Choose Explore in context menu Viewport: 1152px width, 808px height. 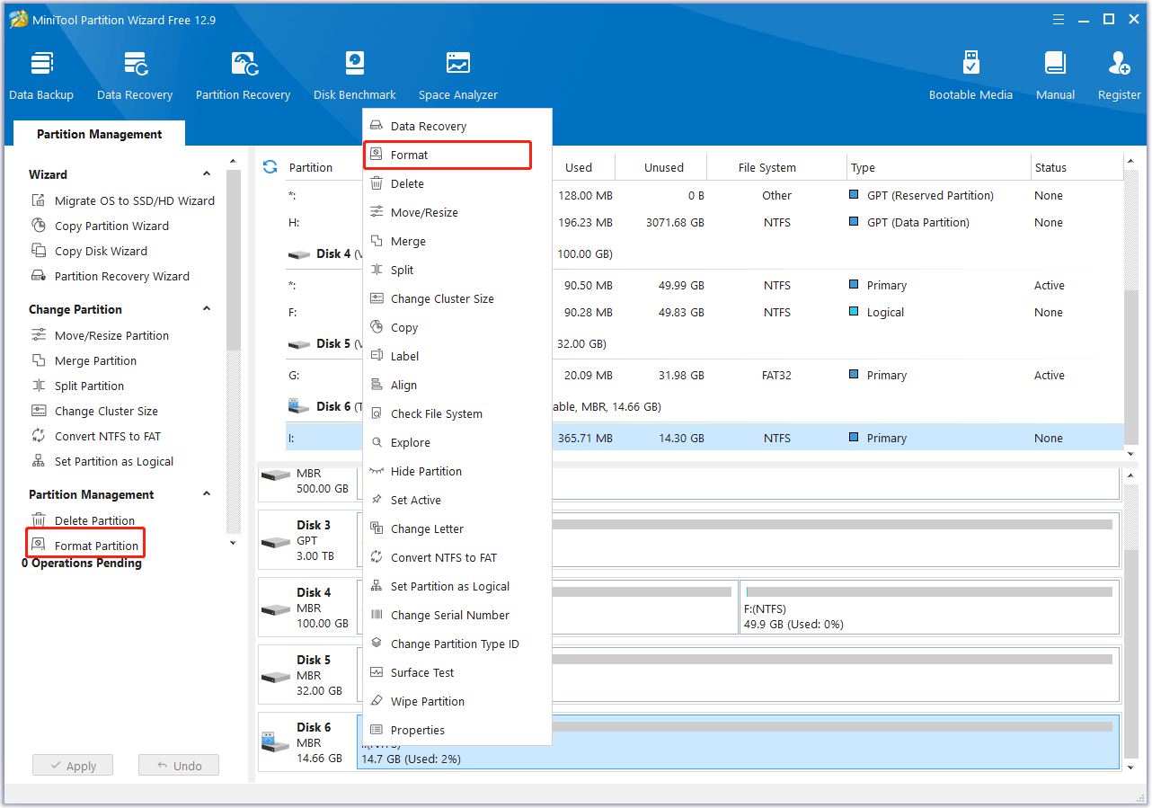point(456,442)
